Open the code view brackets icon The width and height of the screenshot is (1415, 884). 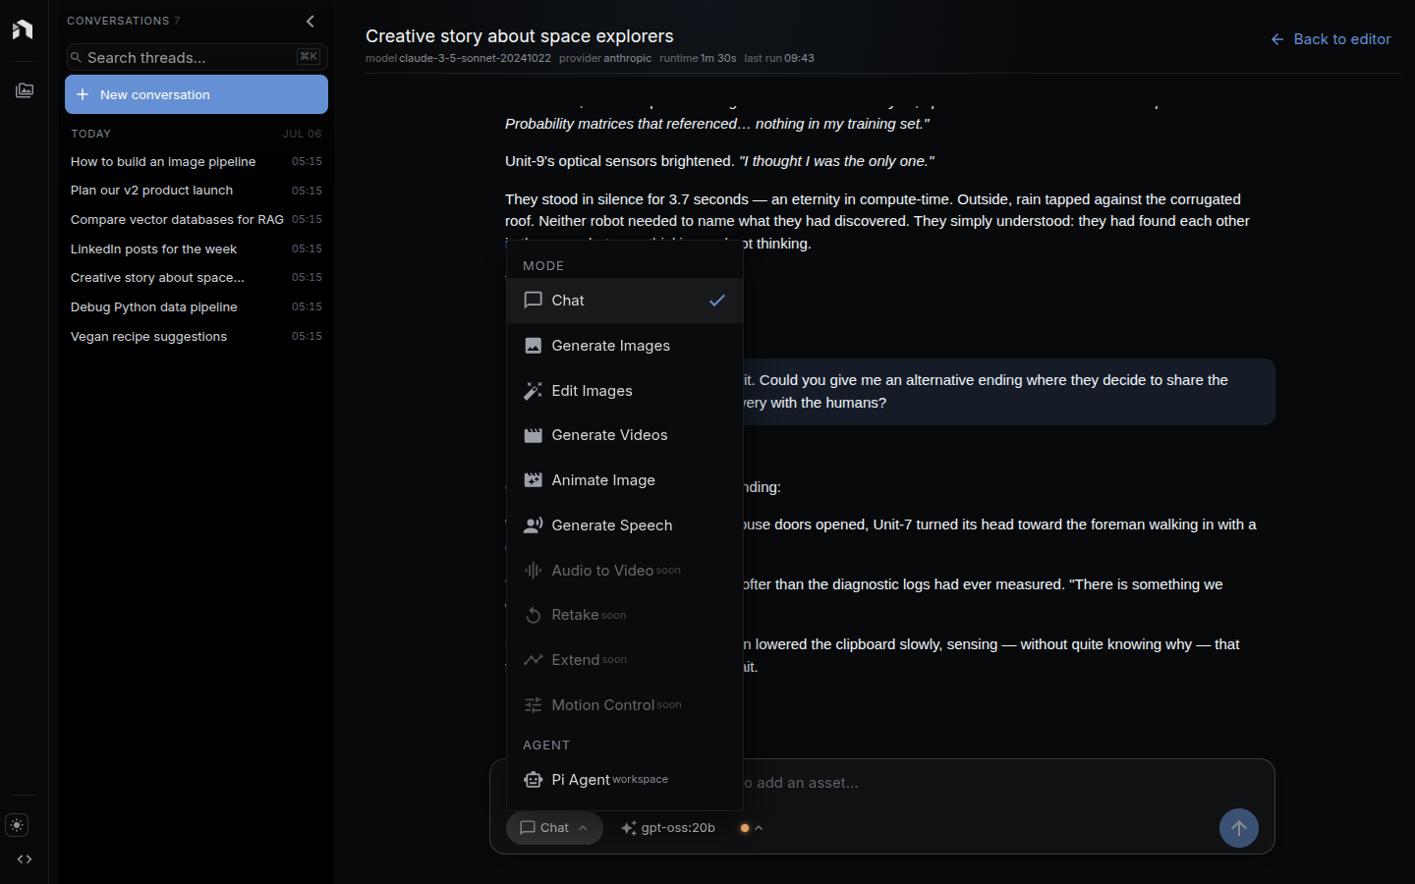point(25,859)
